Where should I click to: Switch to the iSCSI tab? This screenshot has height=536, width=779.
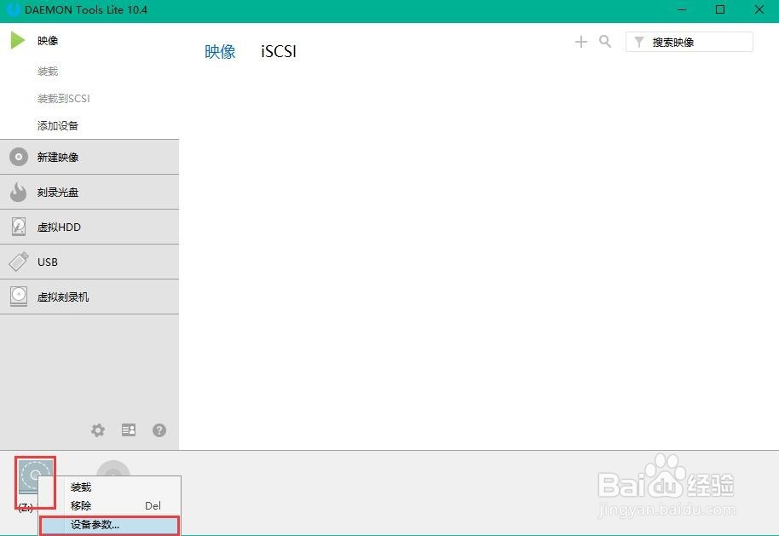[279, 52]
